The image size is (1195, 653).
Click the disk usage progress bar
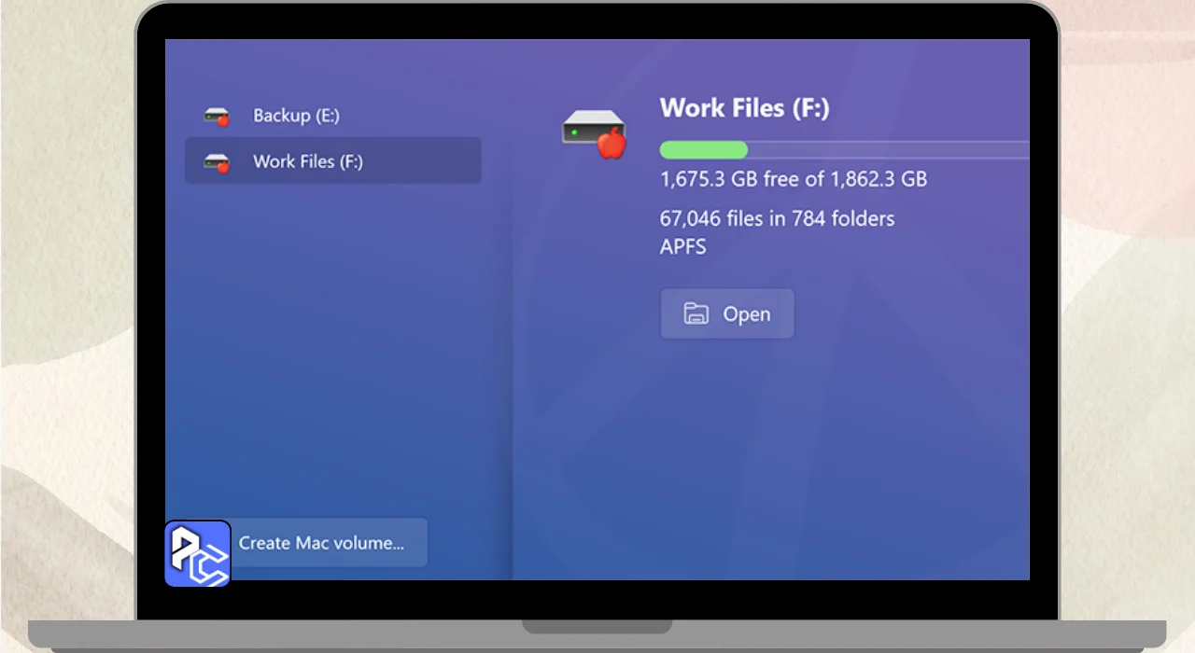844,150
